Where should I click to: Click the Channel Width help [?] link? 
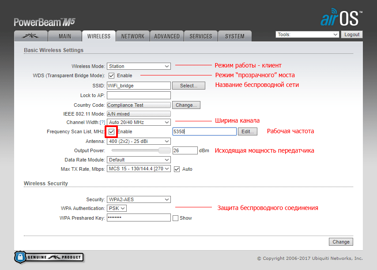[102, 122]
